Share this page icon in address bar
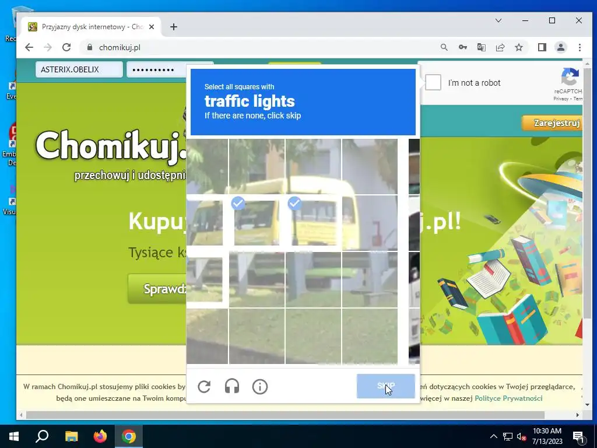This screenshot has width=597, height=448. coord(500,47)
